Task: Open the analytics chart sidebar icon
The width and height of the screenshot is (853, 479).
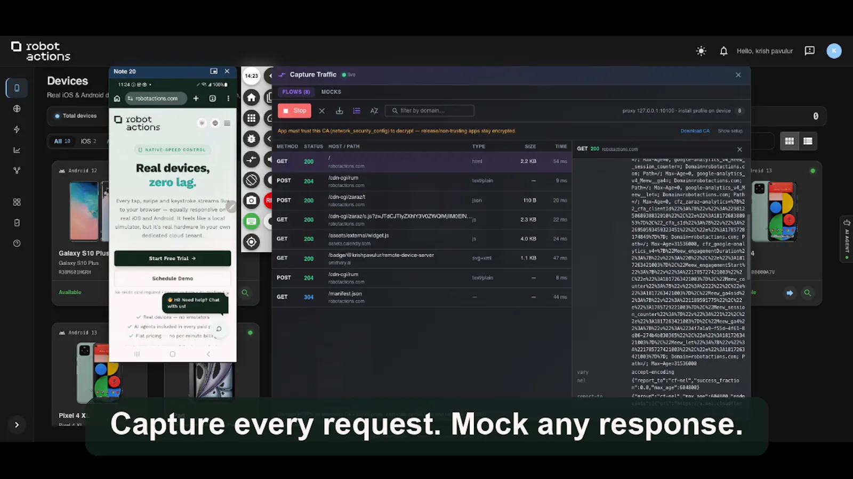Action: [17, 150]
